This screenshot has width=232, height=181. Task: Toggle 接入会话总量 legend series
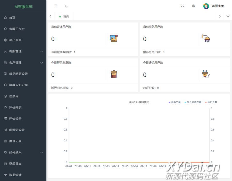coord(193,102)
